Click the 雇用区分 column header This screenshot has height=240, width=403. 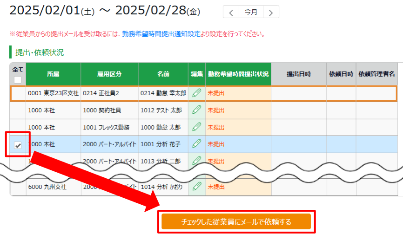pyautogui.click(x=109, y=74)
